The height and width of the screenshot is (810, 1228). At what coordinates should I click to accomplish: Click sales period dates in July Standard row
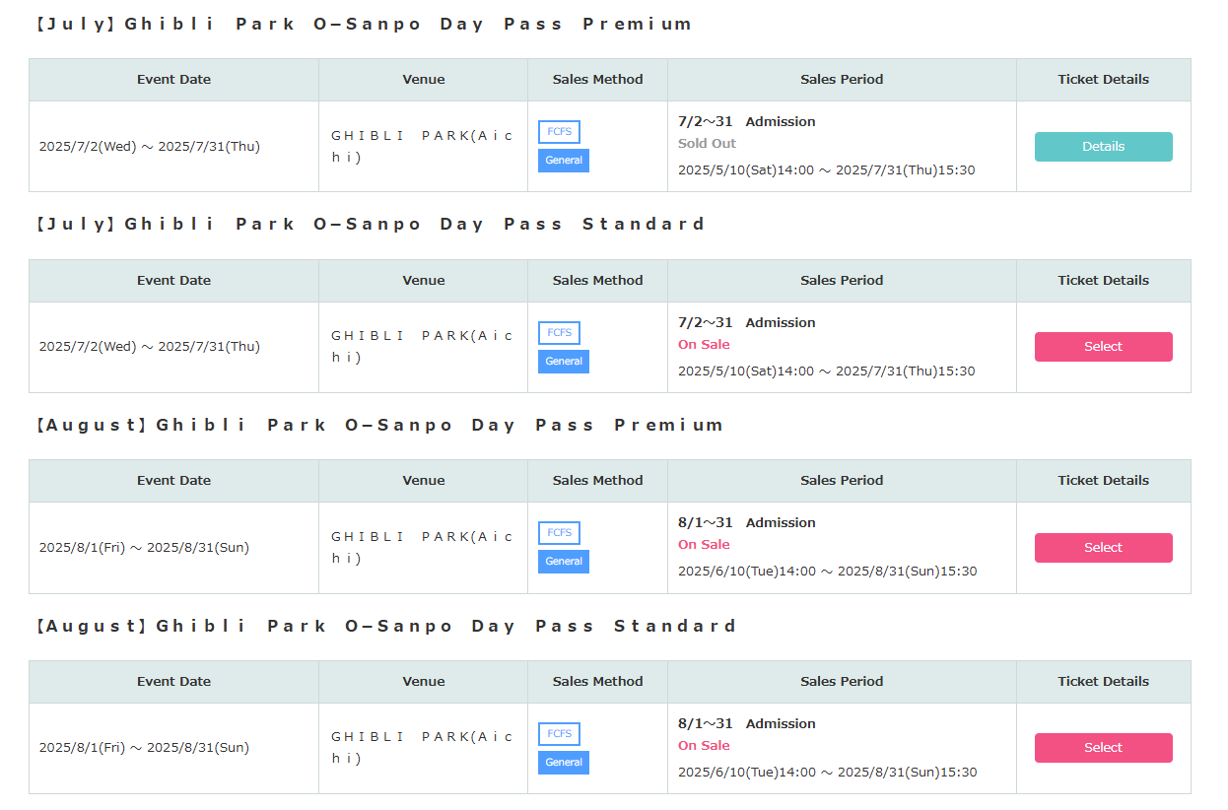[x=827, y=371]
